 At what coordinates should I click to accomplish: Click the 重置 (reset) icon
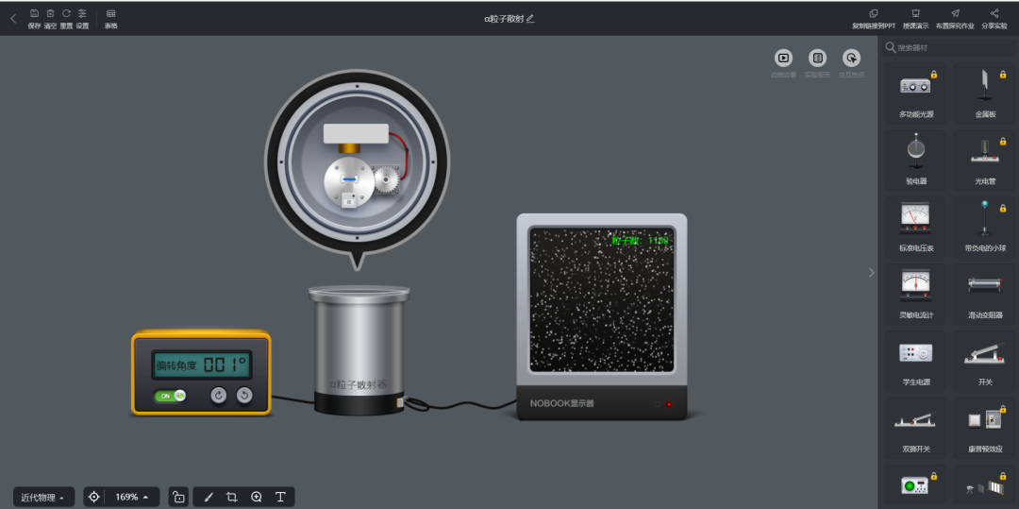click(x=66, y=14)
